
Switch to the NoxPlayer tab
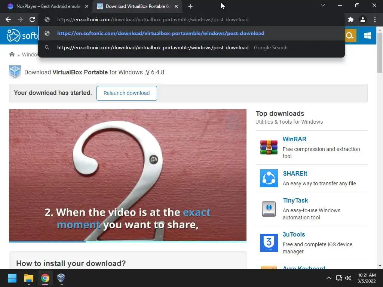point(48,6)
